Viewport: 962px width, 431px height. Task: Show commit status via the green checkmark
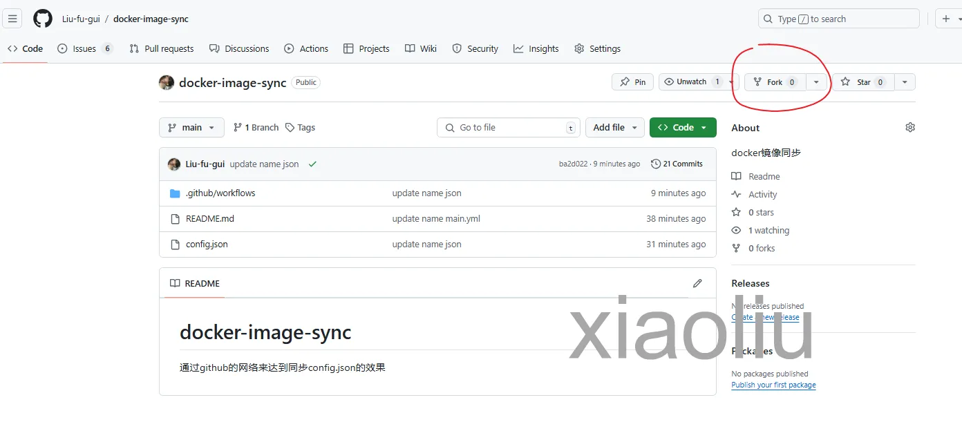point(312,164)
